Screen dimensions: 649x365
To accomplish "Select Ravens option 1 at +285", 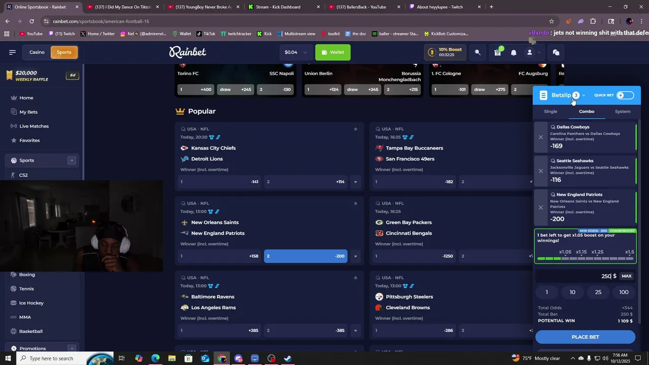I will [x=220, y=331].
